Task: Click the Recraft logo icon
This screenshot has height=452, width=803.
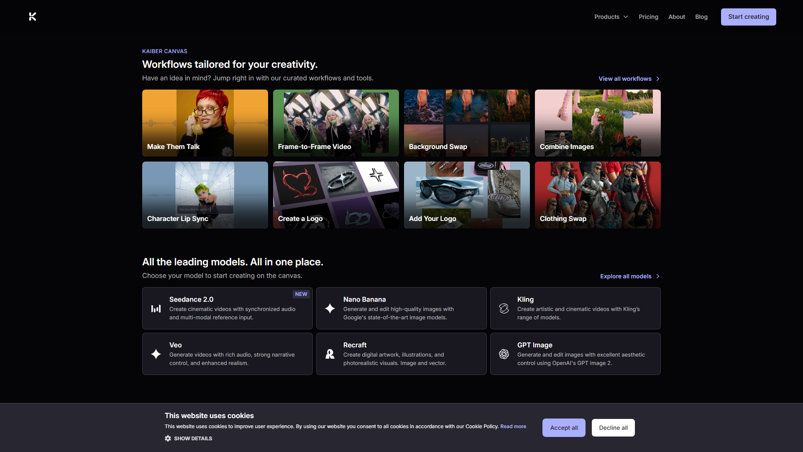Action: coord(330,354)
